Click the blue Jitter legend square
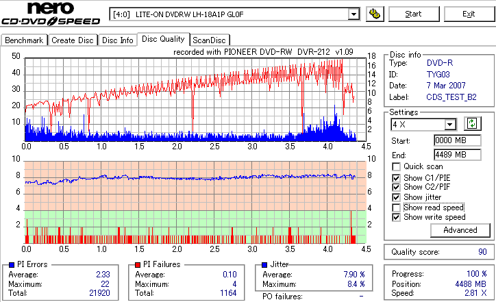 click(264, 265)
